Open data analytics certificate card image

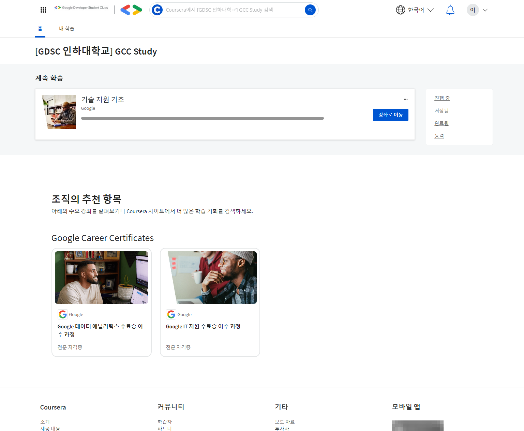[x=102, y=278]
